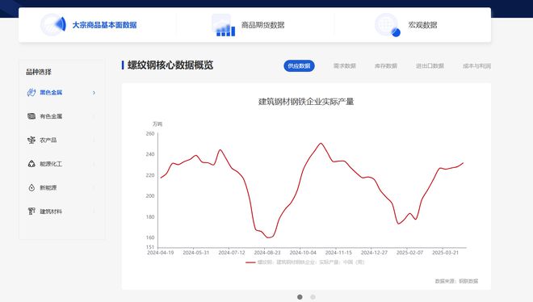
Task: Toggle the red 螺纹钢 legend series
Action: (x=305, y=262)
